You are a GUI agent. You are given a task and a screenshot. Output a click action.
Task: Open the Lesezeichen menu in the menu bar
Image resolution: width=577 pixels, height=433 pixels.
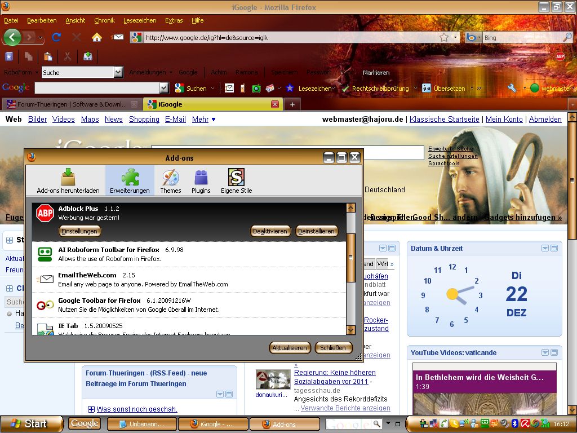(140, 20)
